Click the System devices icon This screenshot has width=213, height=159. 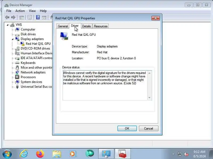tap(17, 82)
